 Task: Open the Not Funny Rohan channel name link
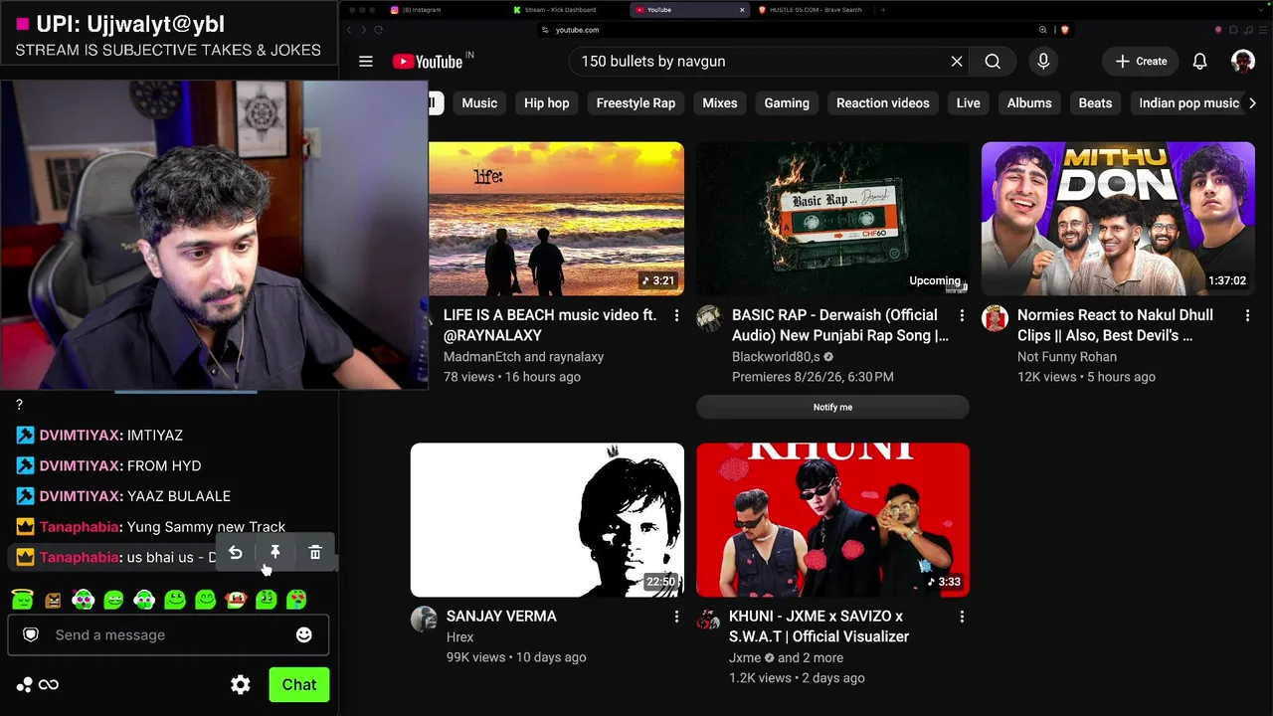1067,357
